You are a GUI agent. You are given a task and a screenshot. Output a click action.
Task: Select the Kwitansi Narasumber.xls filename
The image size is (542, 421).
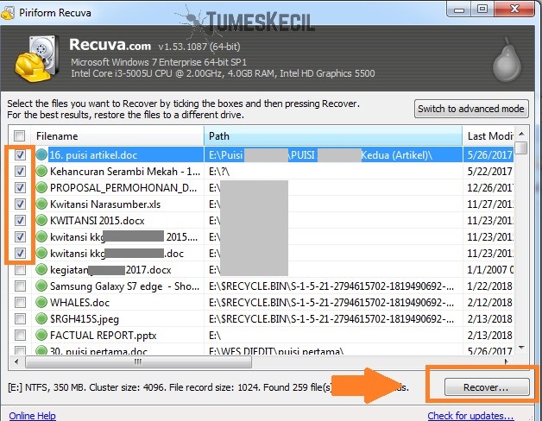click(105, 204)
